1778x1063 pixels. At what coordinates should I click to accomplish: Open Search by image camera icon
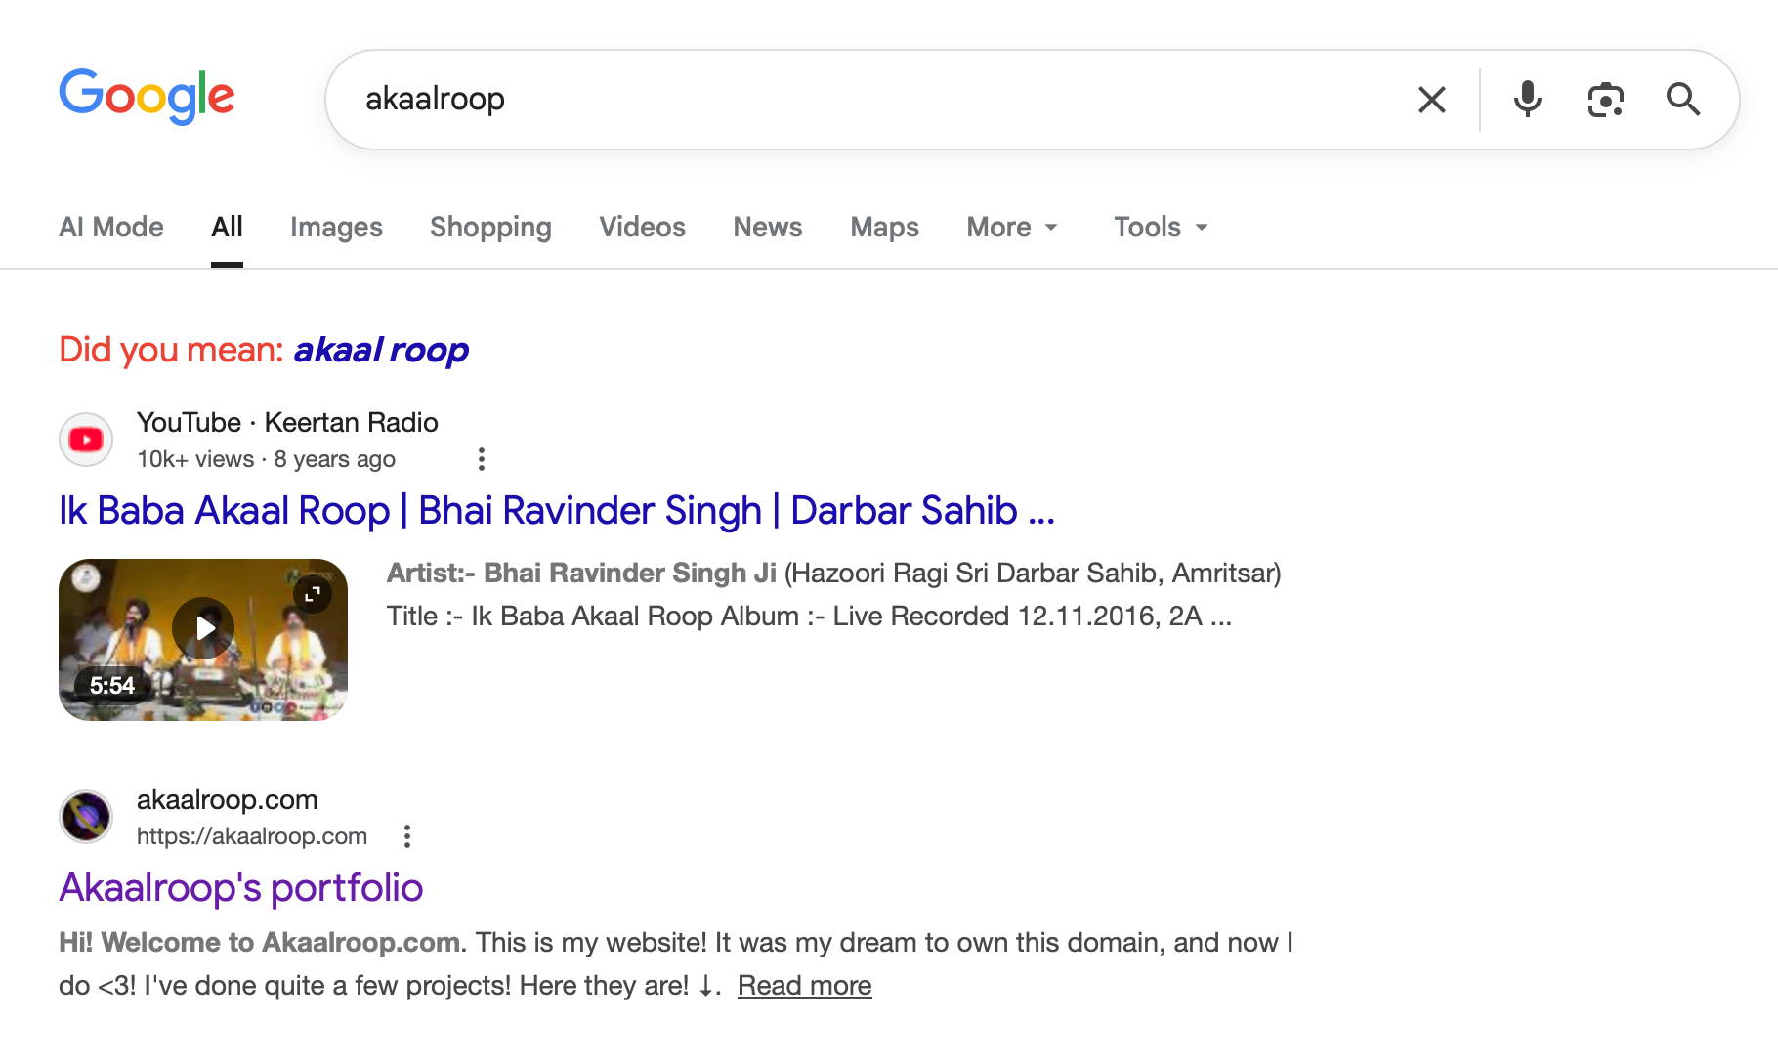click(x=1605, y=100)
